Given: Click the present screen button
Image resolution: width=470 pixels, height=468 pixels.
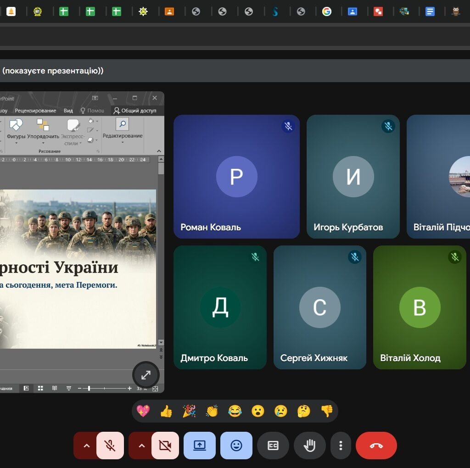Looking at the screenshot, I should tap(200, 446).
